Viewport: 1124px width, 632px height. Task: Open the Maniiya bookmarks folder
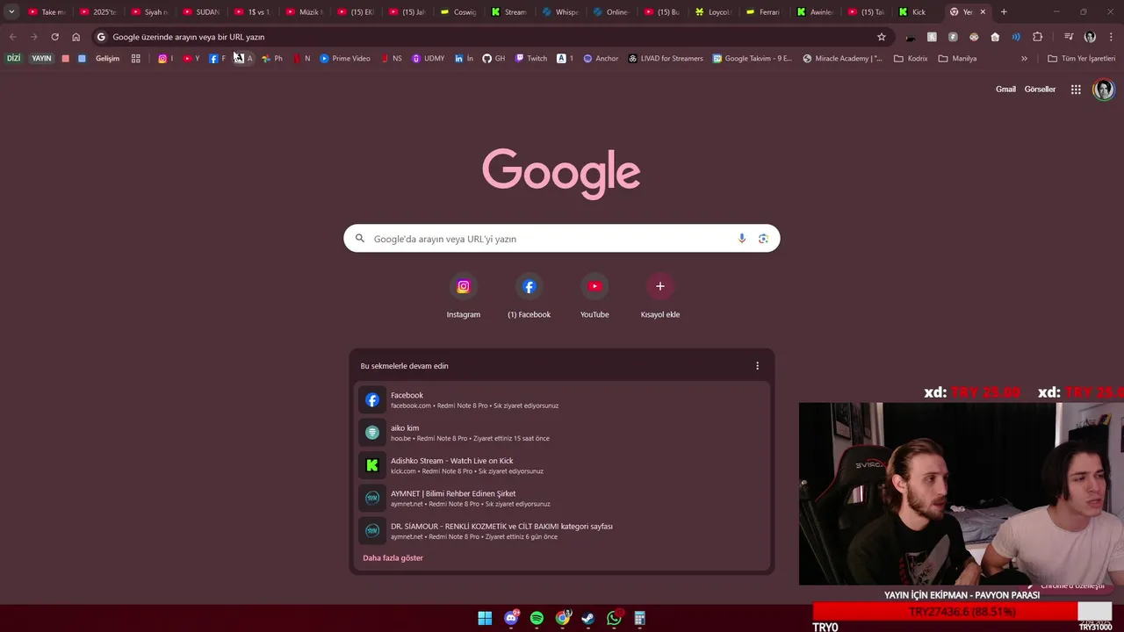point(957,59)
